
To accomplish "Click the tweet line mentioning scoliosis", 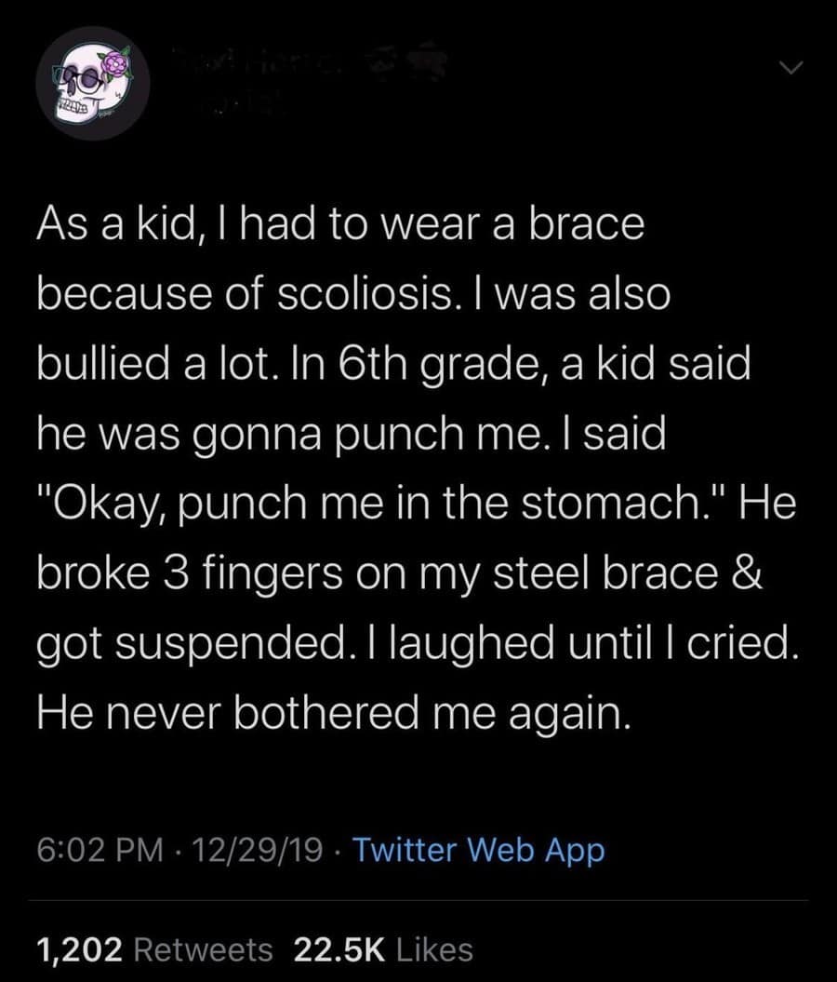I will pos(353,294).
